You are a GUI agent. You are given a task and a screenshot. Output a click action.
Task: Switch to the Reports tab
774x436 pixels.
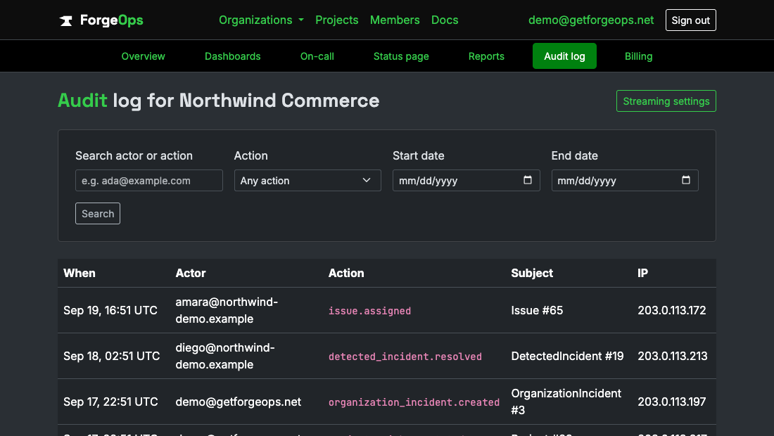tap(486, 56)
